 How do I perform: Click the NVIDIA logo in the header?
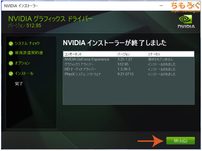pos(186,21)
